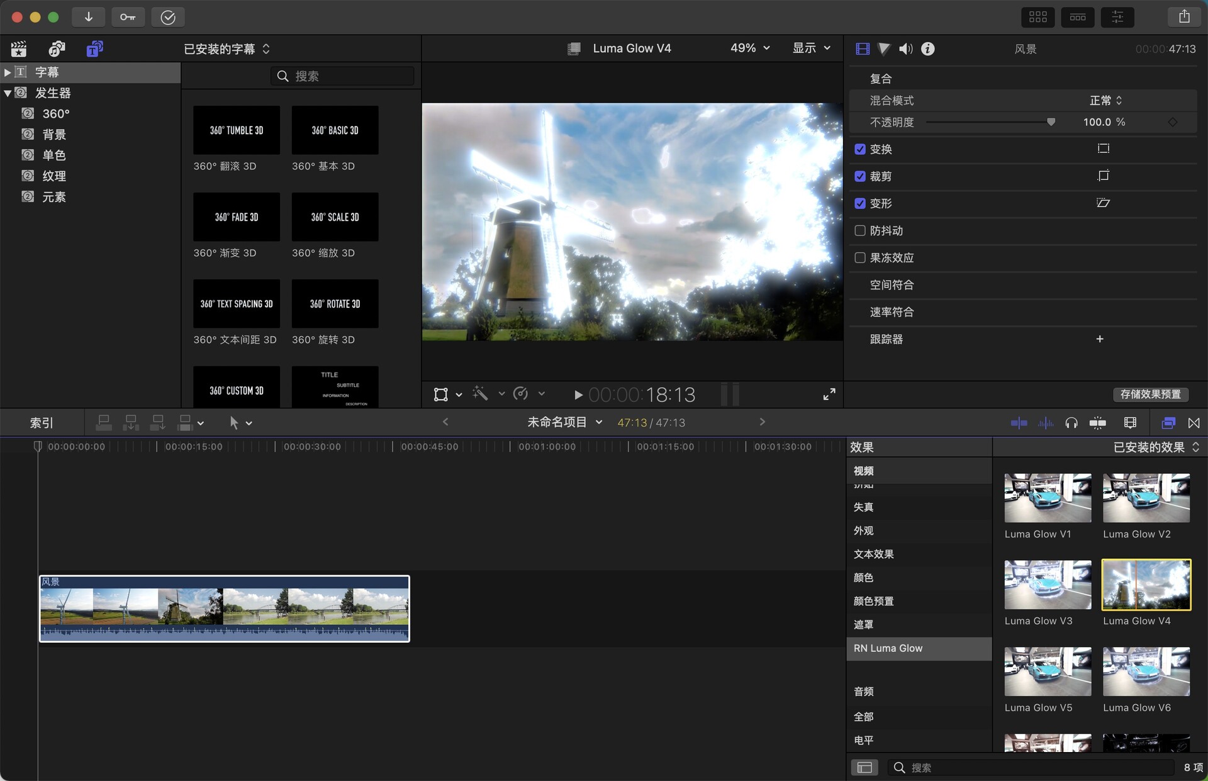This screenshot has width=1208, height=781.
Task: Open the select tool dropdown
Action: pos(249,424)
